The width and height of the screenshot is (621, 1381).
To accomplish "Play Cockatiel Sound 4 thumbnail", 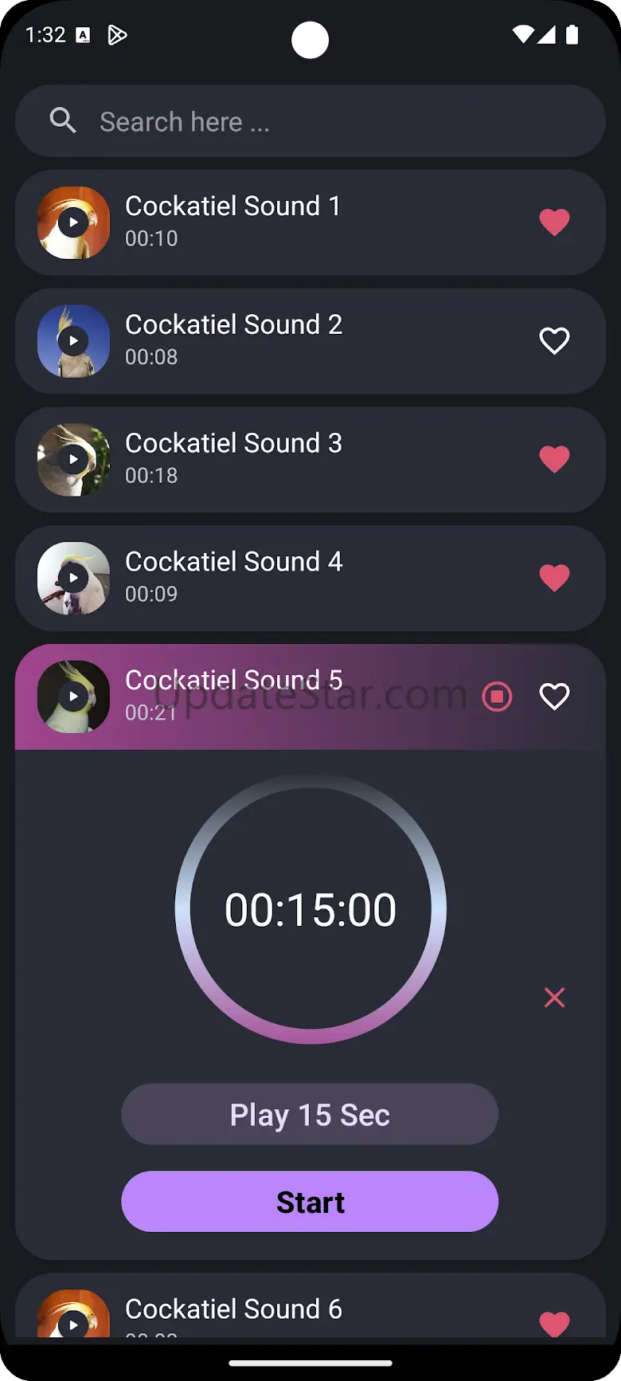I will click(73, 579).
